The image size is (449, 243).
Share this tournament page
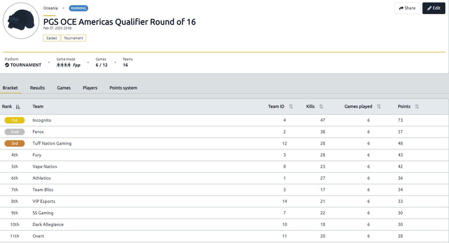click(407, 8)
